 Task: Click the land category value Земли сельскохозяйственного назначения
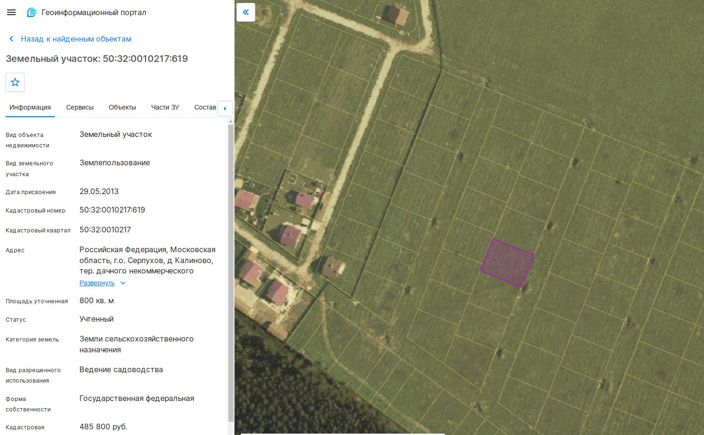[x=137, y=344]
